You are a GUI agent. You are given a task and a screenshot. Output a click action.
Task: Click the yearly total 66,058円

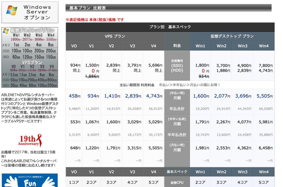click(266, 109)
